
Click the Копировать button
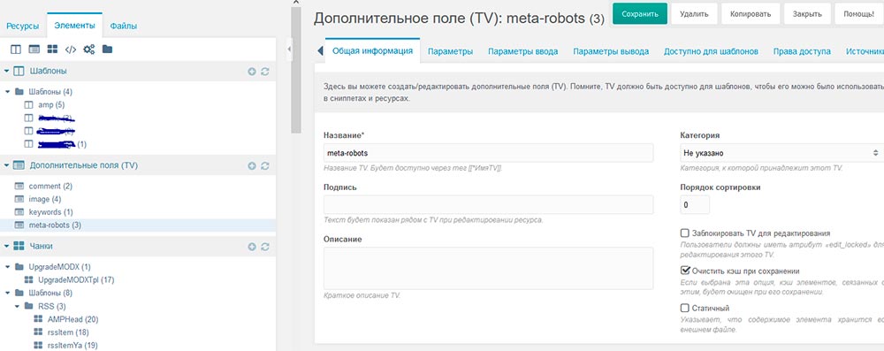(x=751, y=14)
